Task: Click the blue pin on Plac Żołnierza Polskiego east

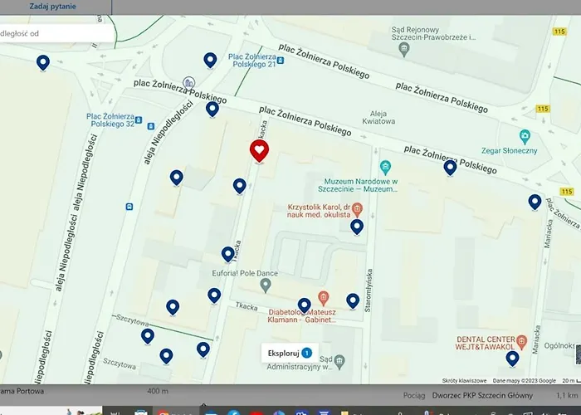Action: (x=450, y=168)
